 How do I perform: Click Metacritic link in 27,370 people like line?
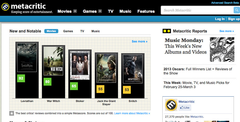point(197,117)
